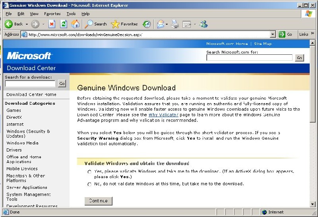Open the DirectX category
Screen dimensions: 318x217
pos(14,117)
